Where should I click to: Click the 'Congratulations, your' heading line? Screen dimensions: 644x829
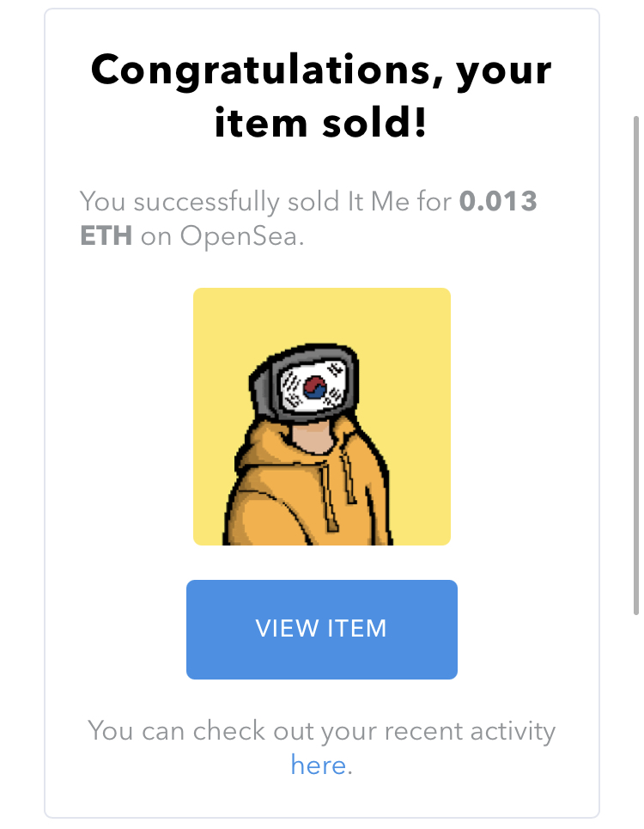click(321, 70)
